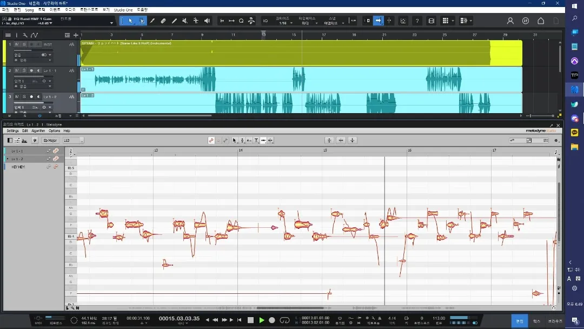Select the Melodyne formant tool

point(249,141)
